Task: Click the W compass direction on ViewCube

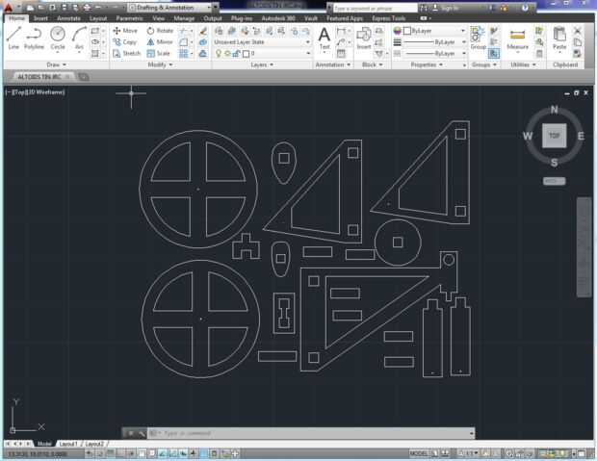Action: tap(528, 136)
